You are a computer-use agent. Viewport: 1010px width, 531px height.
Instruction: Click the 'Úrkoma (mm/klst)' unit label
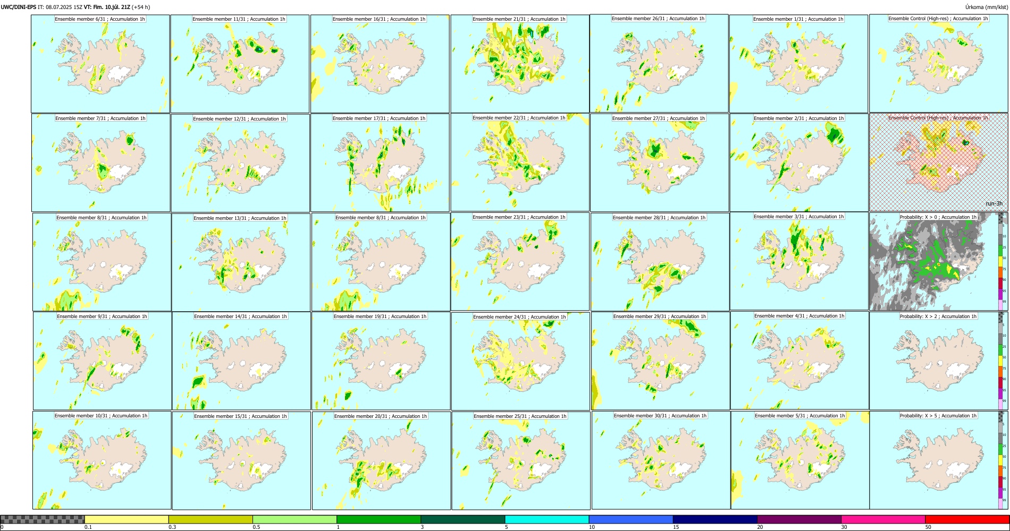(x=987, y=7)
